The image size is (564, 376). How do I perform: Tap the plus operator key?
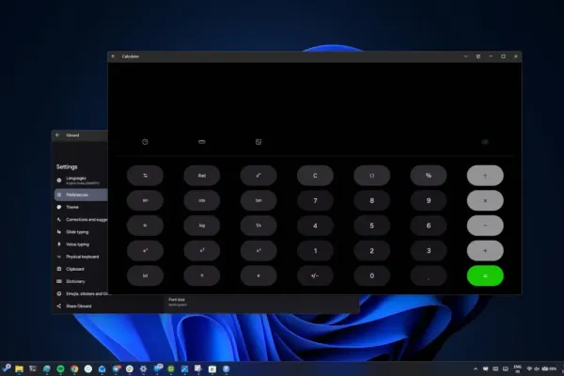(x=485, y=251)
